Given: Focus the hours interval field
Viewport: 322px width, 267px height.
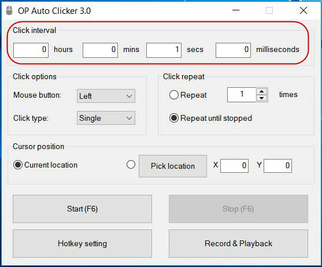Looking at the screenshot, I should tap(31, 50).
